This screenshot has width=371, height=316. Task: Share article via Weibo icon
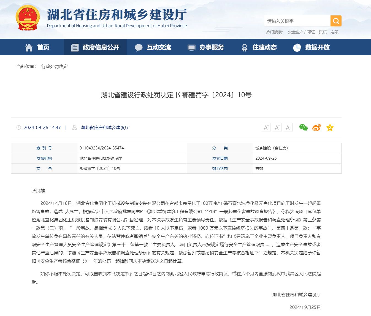pos(317,127)
